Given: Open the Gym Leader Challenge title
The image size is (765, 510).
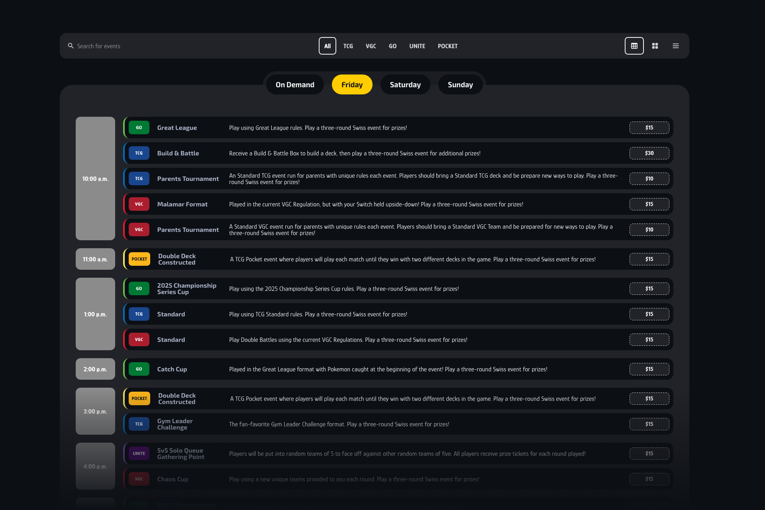Looking at the screenshot, I should pyautogui.click(x=175, y=424).
